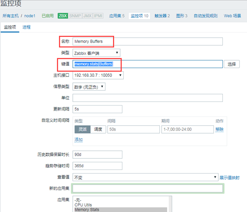247x212 pixels.
Task: Click the JMX availability badge
Action: [x=88, y=16]
